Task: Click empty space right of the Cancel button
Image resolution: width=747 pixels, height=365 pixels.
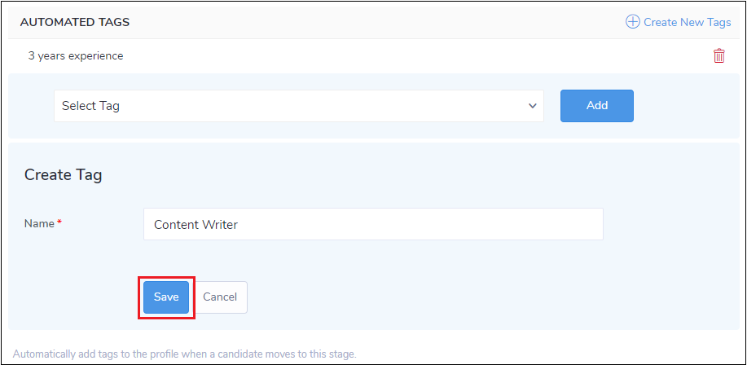Action: coord(448,297)
